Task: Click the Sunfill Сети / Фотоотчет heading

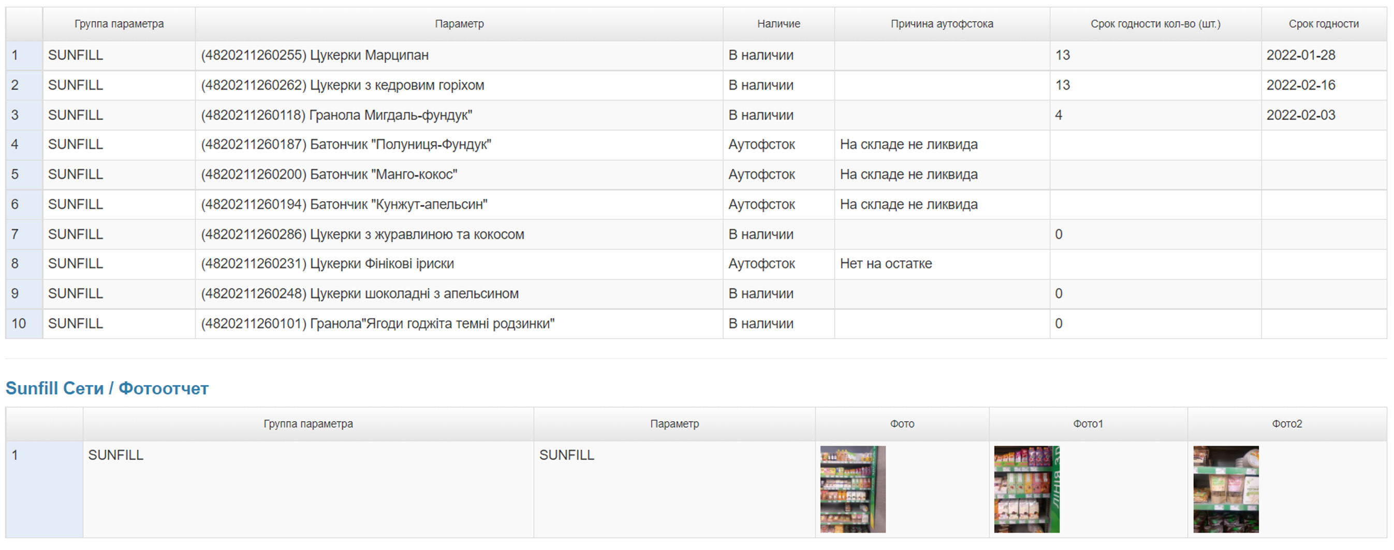Action: point(107,388)
